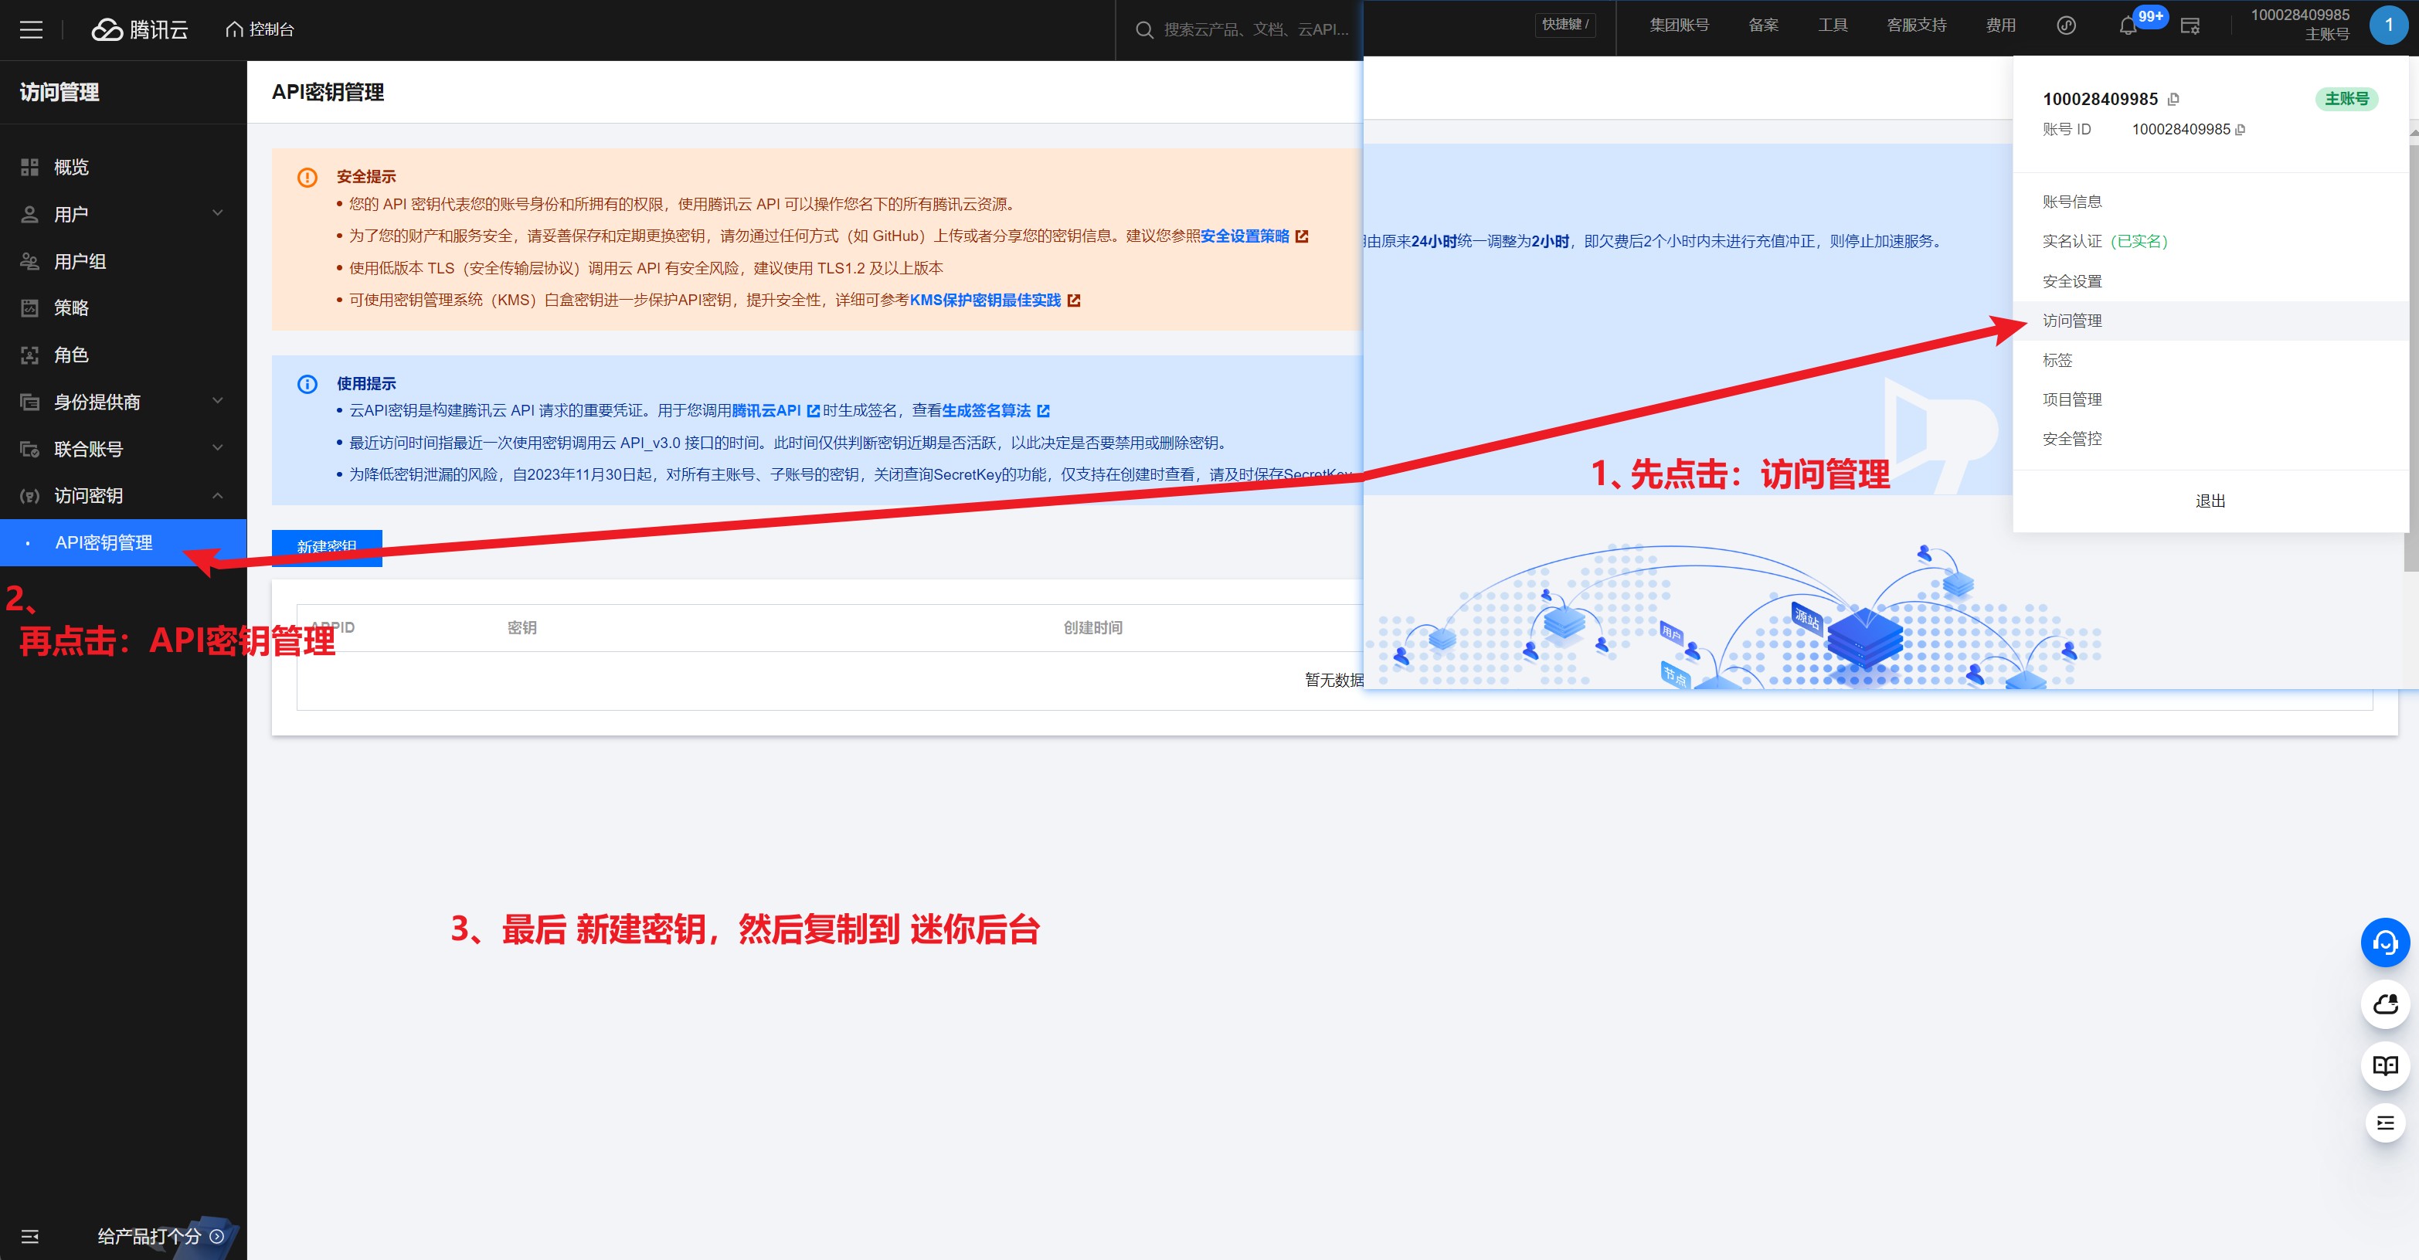Click the billing card icon in header
Image resolution: width=2419 pixels, height=1260 pixels.
click(2191, 26)
